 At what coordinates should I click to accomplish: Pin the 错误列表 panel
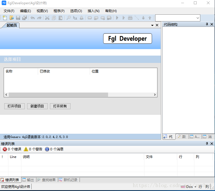[207, 144]
